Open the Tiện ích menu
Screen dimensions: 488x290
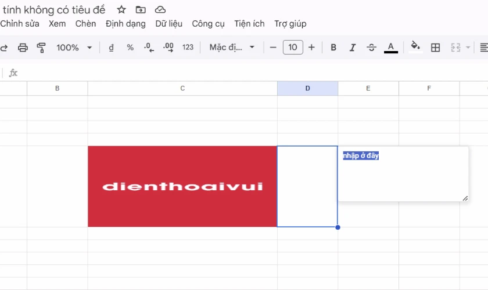(249, 24)
